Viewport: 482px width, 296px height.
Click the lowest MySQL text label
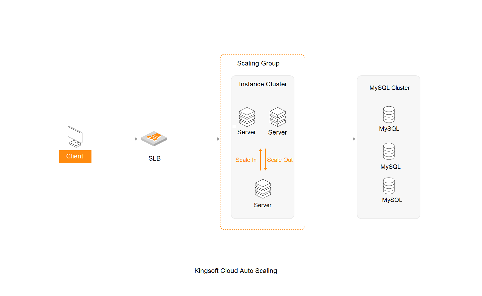(x=392, y=200)
